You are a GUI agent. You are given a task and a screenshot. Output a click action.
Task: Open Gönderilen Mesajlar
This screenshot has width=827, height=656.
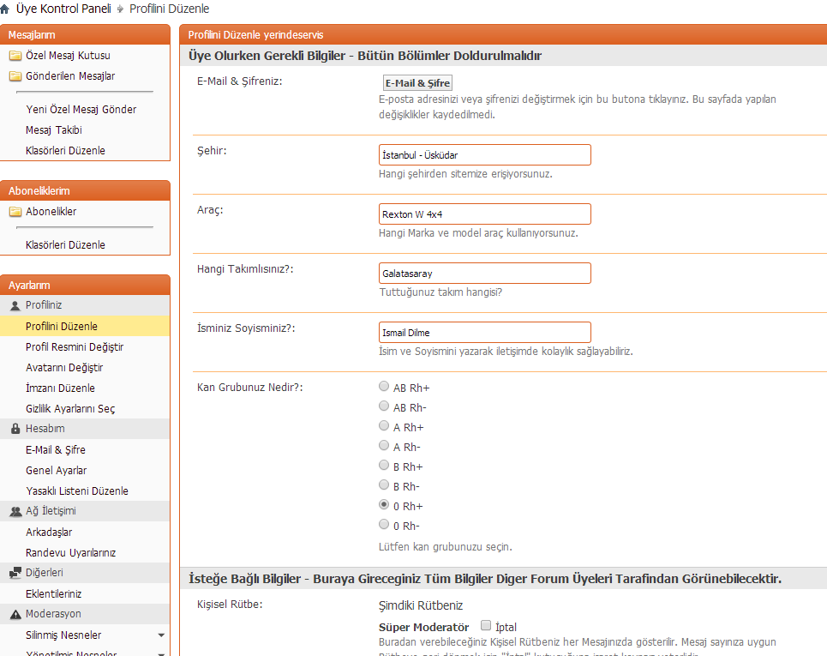coord(70,76)
